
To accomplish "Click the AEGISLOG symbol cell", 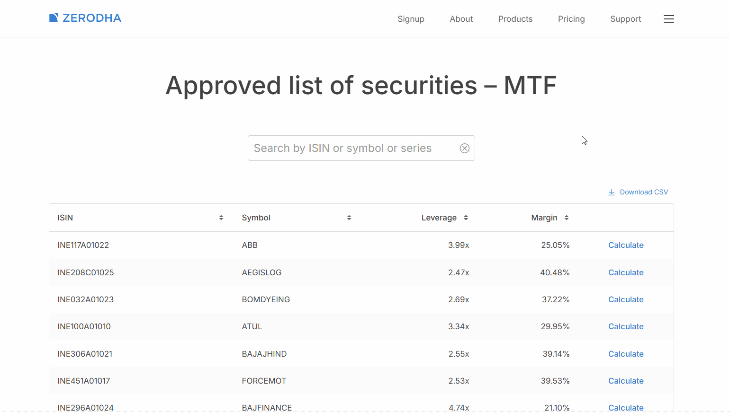I will 261,272.
